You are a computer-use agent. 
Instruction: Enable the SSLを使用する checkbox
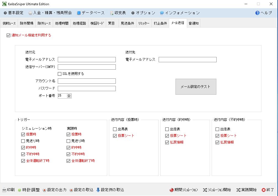click(x=60, y=74)
